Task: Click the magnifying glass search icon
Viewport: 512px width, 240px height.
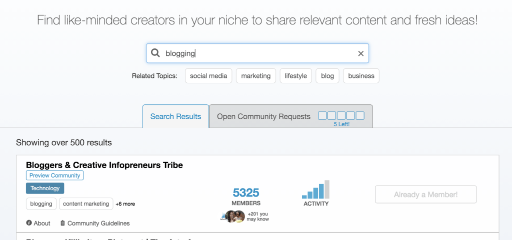Action: (155, 53)
